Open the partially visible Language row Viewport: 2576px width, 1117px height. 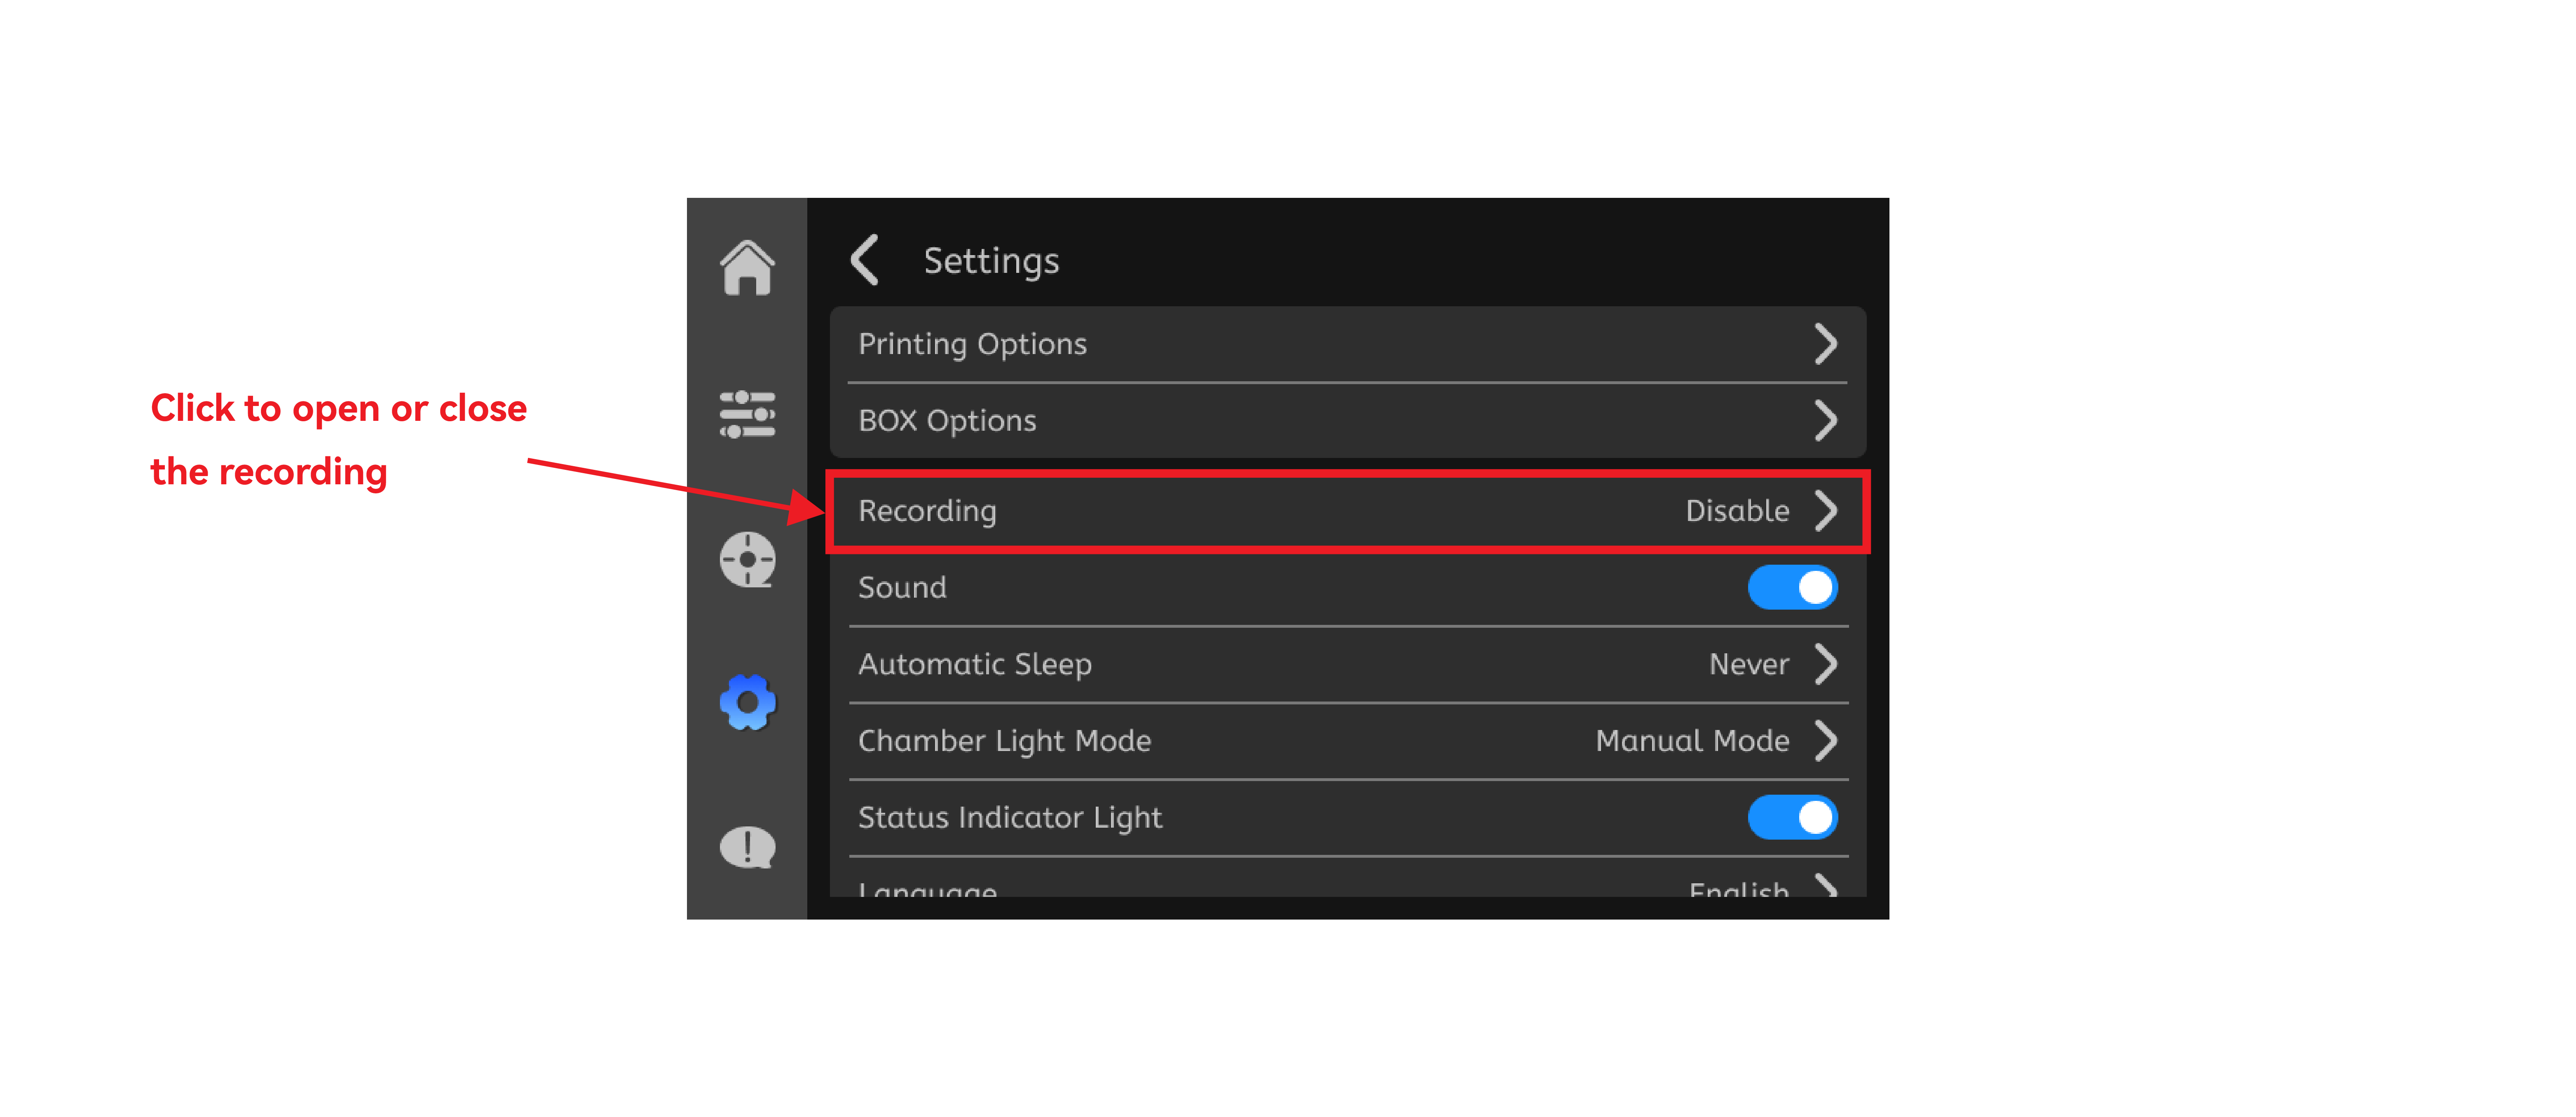click(x=1347, y=880)
